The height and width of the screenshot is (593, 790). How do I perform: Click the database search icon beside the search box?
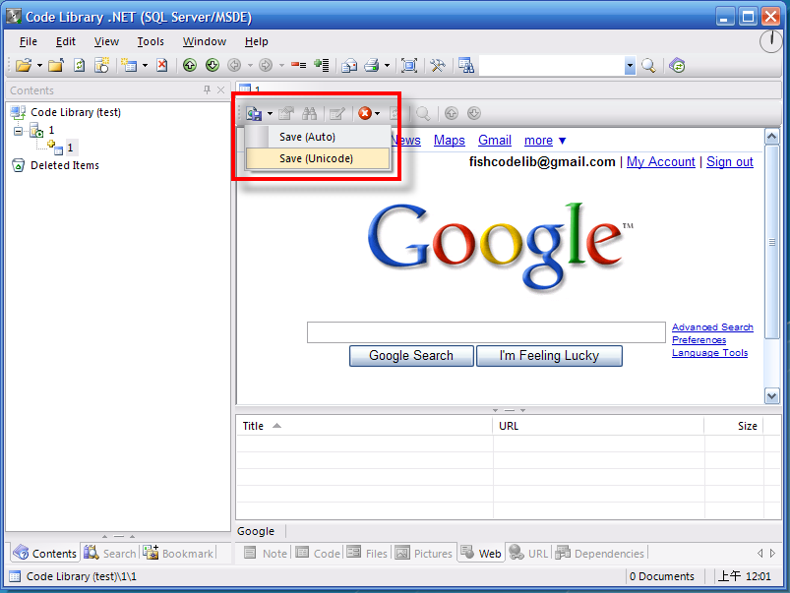click(x=466, y=66)
